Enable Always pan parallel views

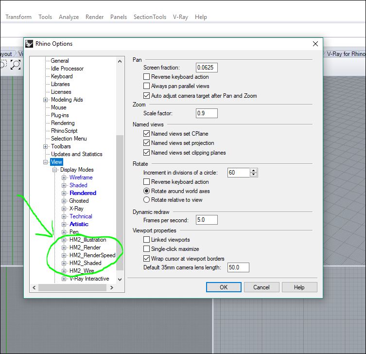(x=146, y=86)
